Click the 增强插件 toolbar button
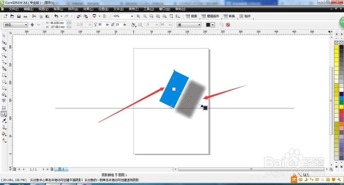 coord(210,16)
